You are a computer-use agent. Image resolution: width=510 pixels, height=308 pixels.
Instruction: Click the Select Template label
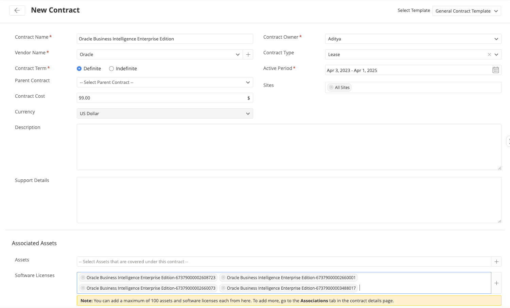(x=414, y=10)
